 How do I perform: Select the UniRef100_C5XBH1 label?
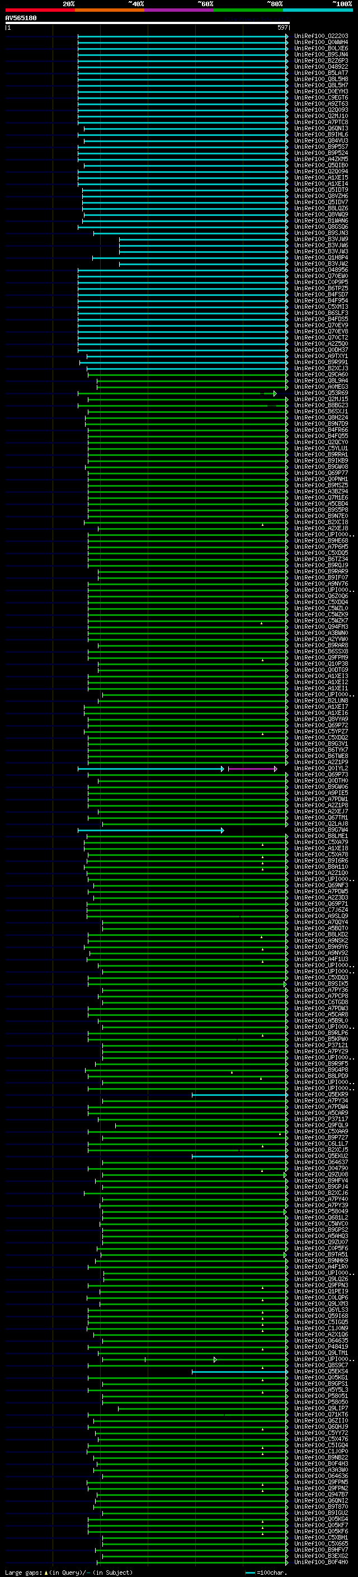coord(321,1538)
